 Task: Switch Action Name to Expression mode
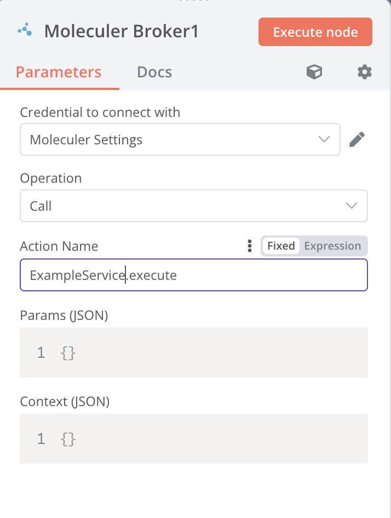332,246
